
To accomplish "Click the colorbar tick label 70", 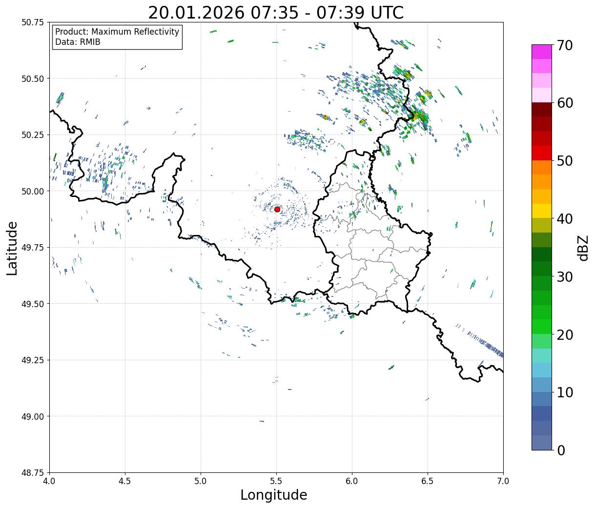I will [565, 45].
